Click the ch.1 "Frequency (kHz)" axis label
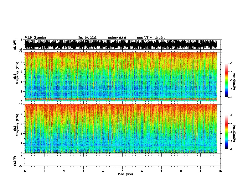Image resolution: width=248 pixels, height=192 pixels. click(x=17, y=73)
